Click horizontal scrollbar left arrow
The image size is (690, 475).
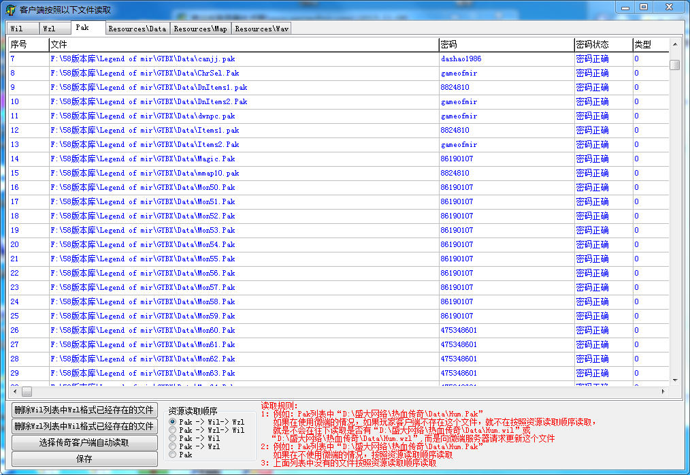(x=15, y=391)
